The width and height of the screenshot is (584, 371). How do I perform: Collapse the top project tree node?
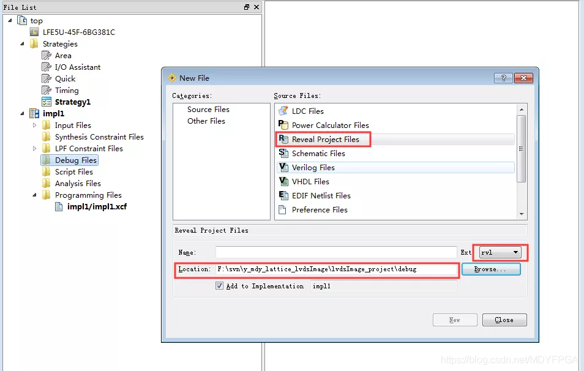pos(10,20)
